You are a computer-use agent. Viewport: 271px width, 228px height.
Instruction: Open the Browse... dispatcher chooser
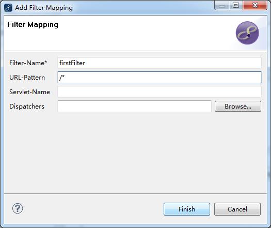click(238, 107)
